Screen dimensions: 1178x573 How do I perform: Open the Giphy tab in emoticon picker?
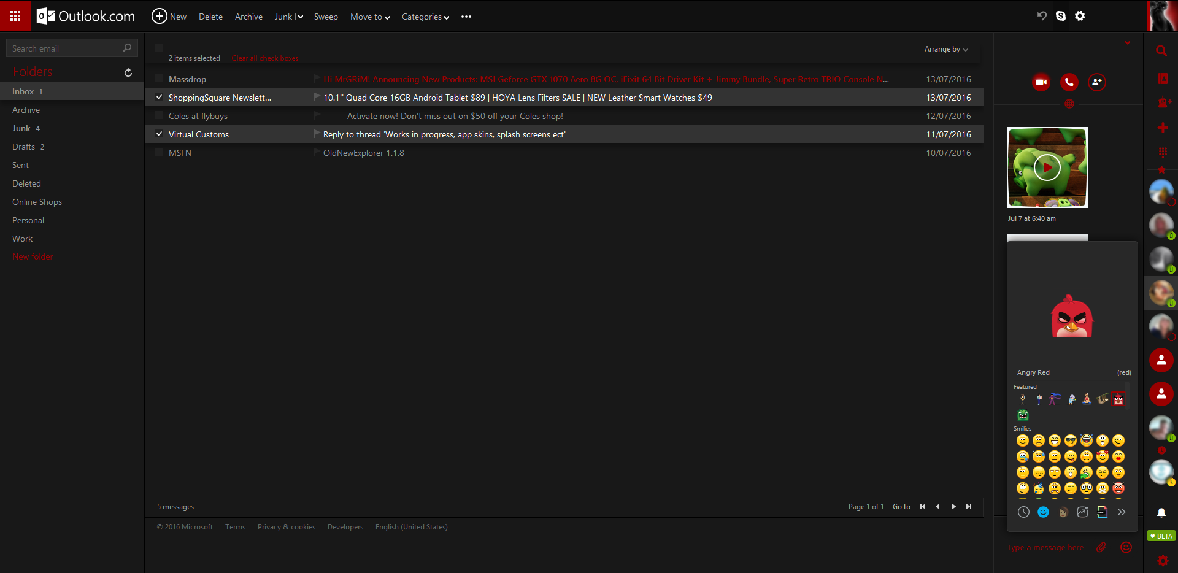[1103, 512]
